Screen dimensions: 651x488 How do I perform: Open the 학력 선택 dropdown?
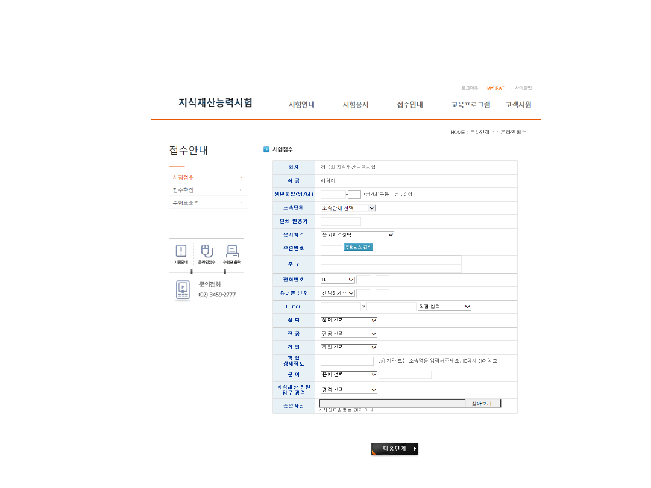click(349, 320)
